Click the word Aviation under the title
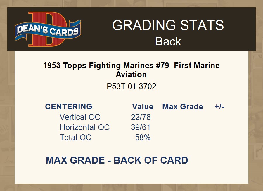This screenshot has height=191, width=263. pyautogui.click(x=131, y=75)
